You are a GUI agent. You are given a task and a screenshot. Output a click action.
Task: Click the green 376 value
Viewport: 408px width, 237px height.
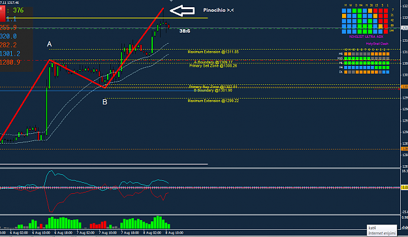(18, 10)
